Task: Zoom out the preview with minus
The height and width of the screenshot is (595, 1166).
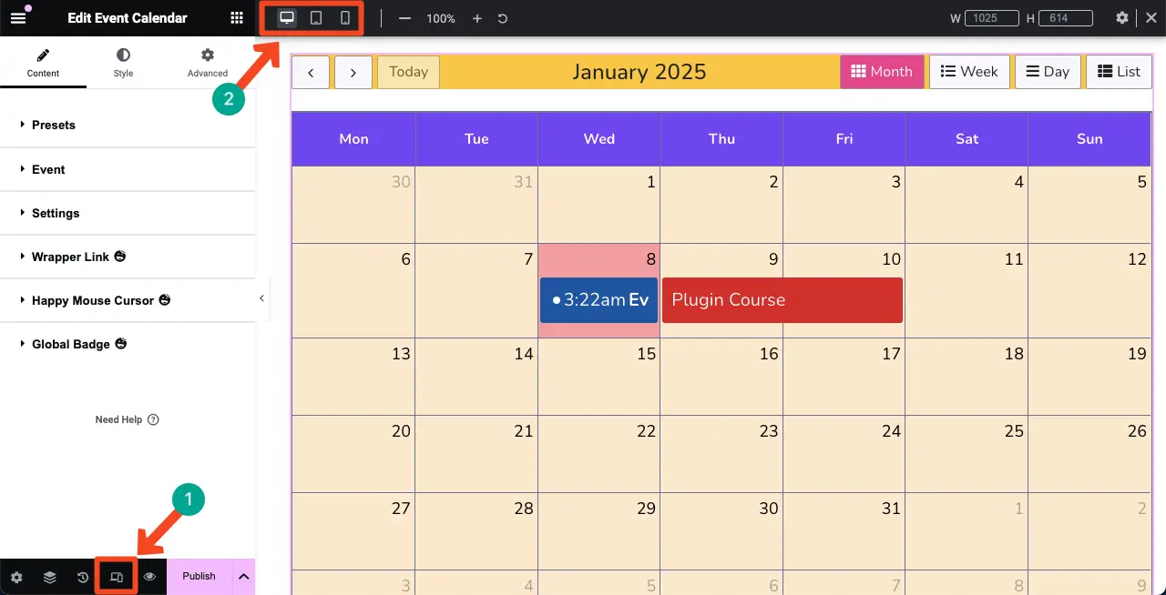Action: (x=405, y=18)
